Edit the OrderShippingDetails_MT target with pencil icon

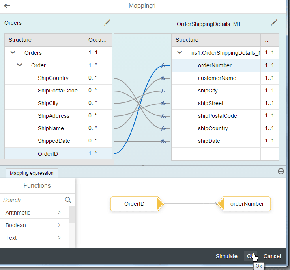(274, 23)
